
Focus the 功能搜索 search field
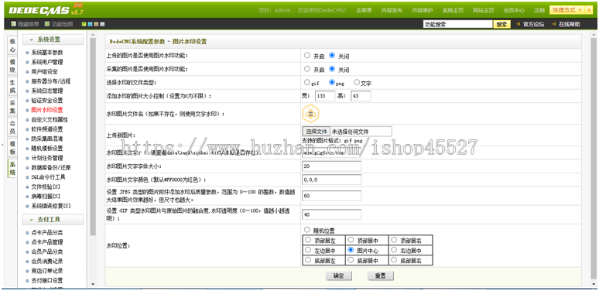(x=457, y=25)
